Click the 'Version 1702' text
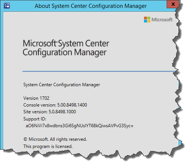This screenshot has height=166, width=190. tap(36, 98)
